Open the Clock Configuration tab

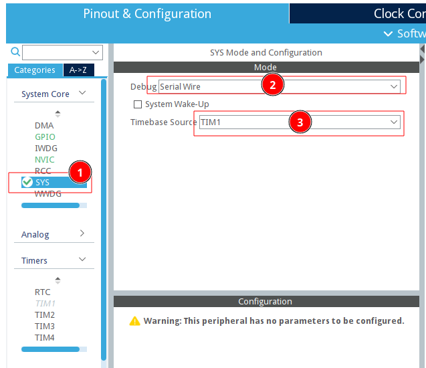point(358,13)
